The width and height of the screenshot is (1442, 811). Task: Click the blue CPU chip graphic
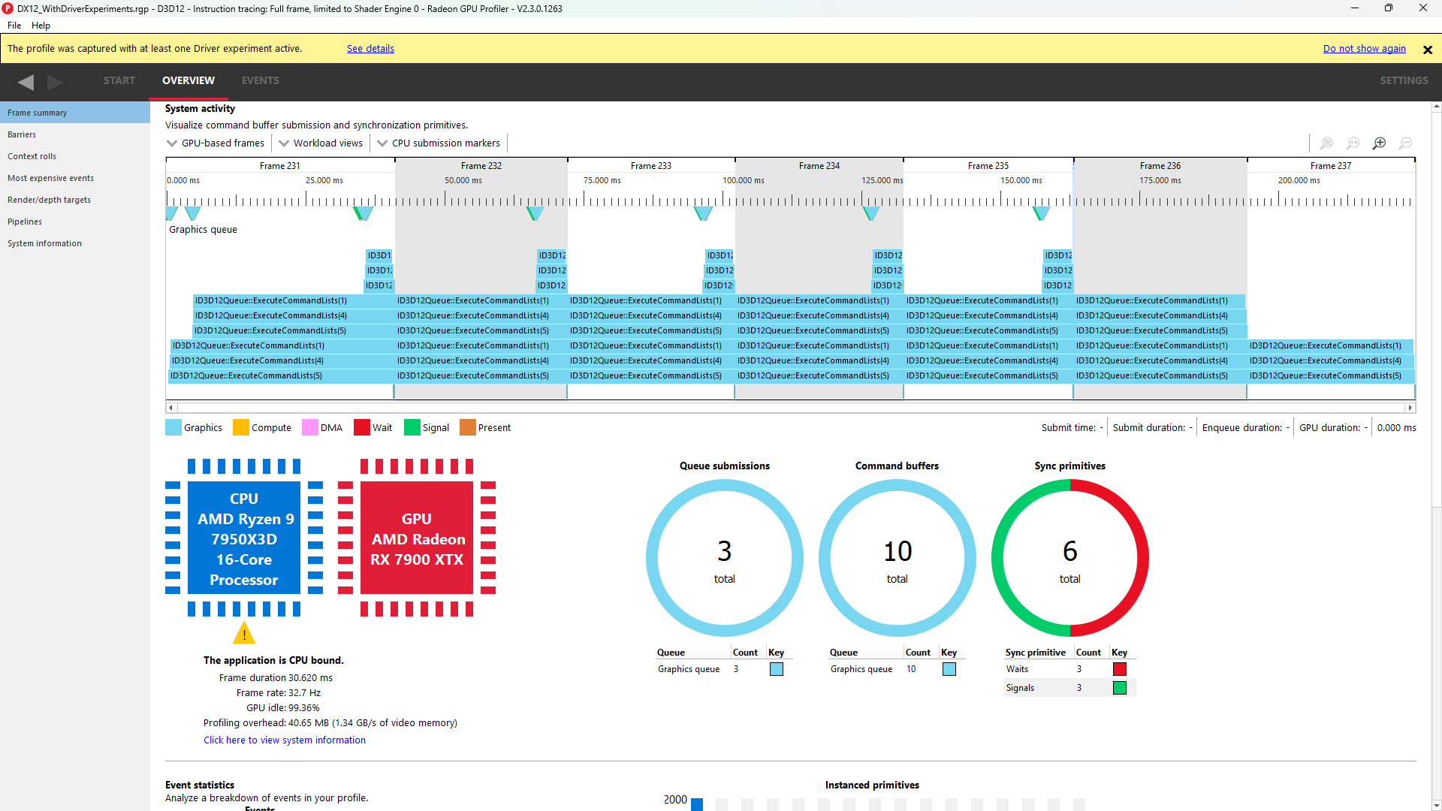[243, 538]
